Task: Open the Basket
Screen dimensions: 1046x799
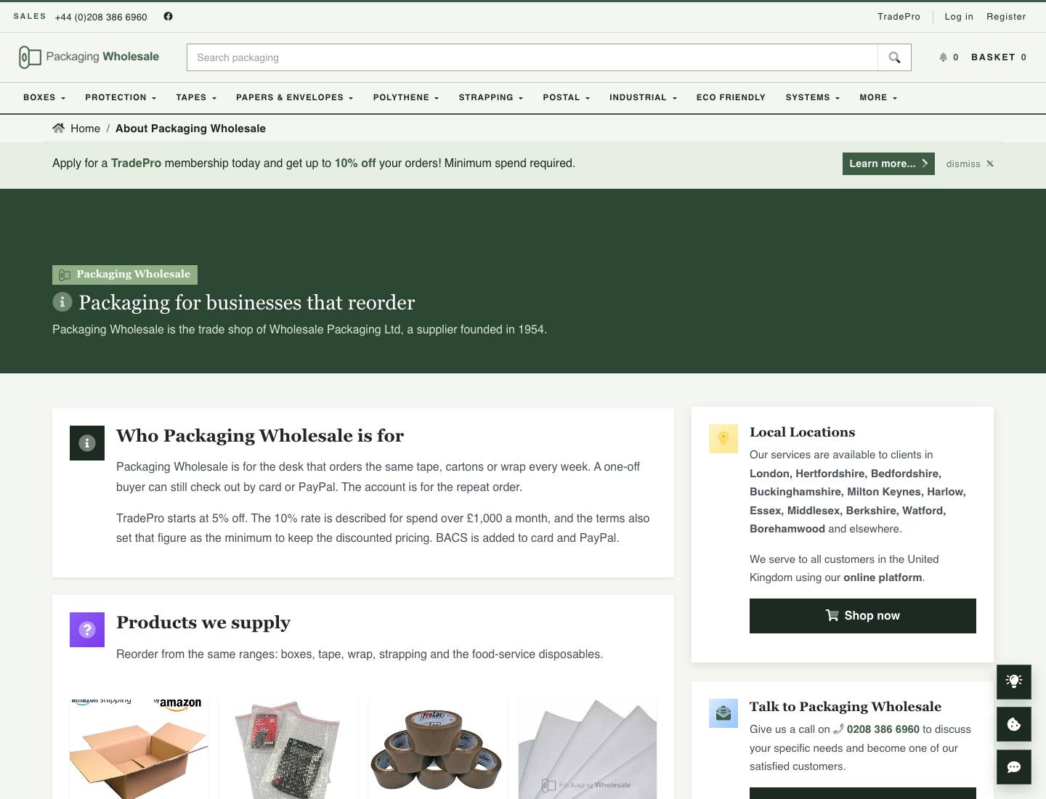Action: [999, 57]
